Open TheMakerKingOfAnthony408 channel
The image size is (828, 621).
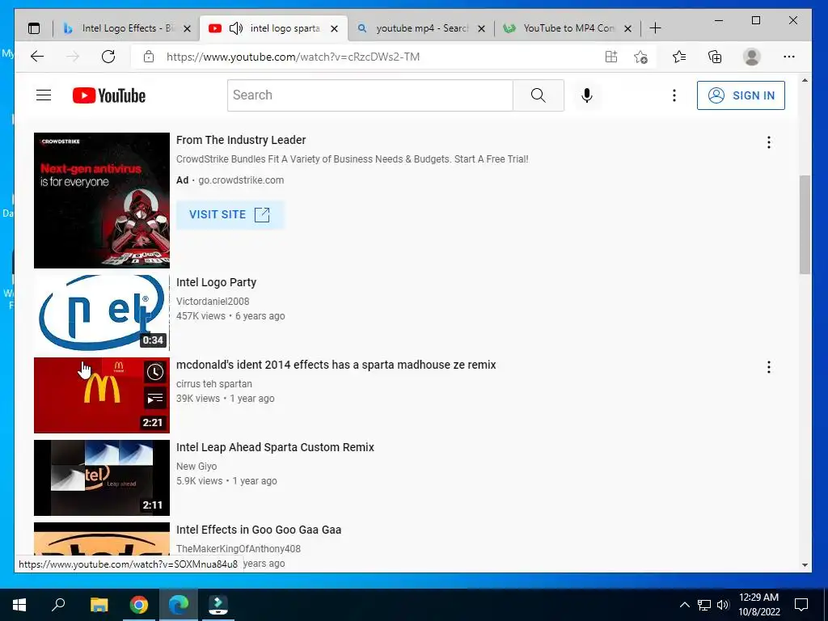(x=239, y=549)
